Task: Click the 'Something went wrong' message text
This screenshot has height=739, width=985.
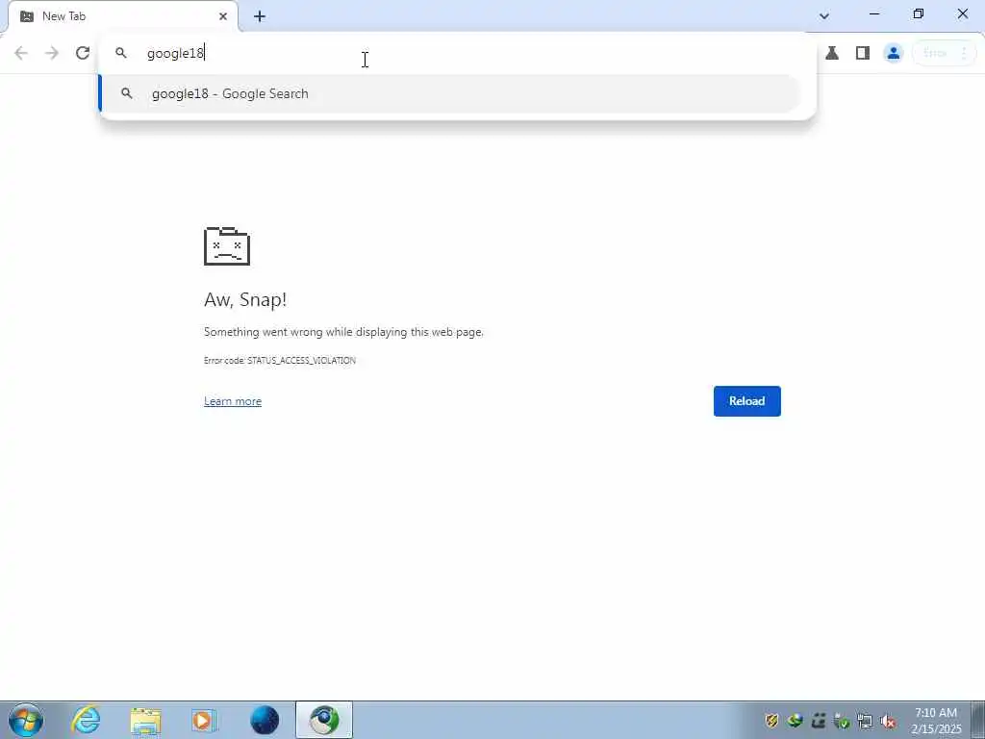Action: 343,332
